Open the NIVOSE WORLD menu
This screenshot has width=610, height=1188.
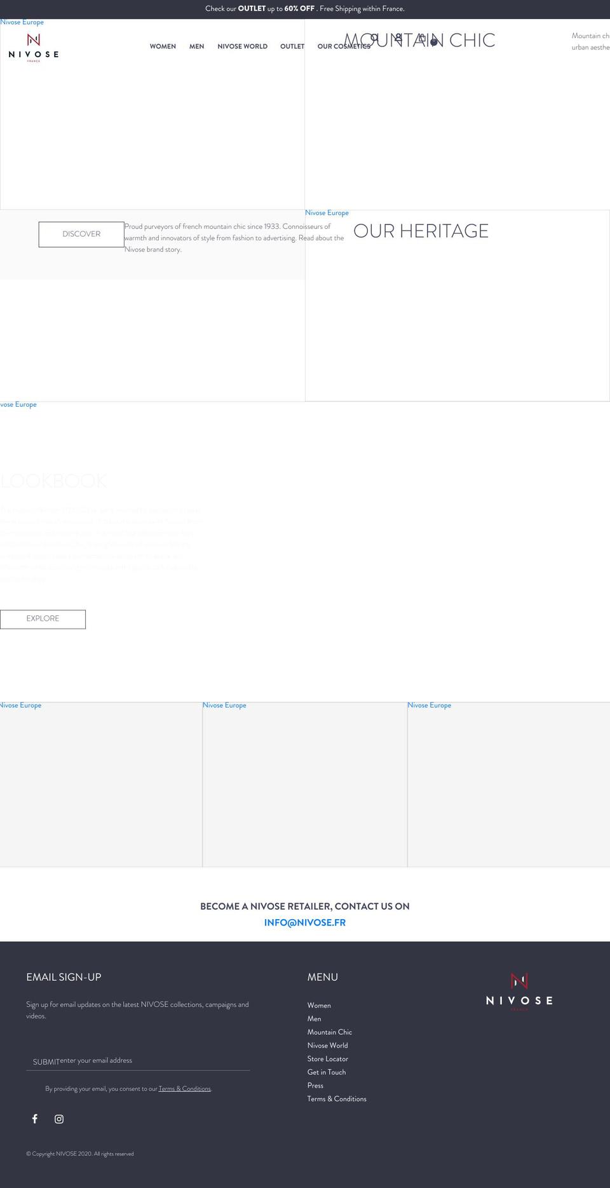tap(242, 46)
